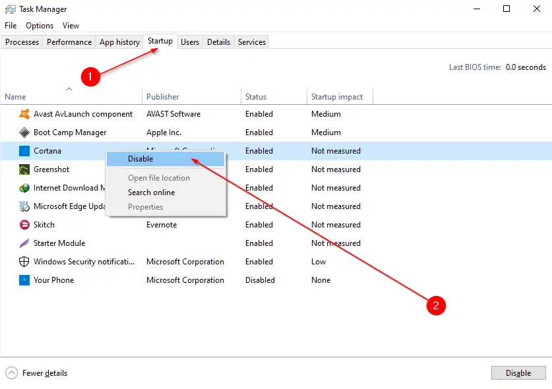Click the Microsoft Edge Update icon
The width and height of the screenshot is (552, 389).
click(x=24, y=206)
